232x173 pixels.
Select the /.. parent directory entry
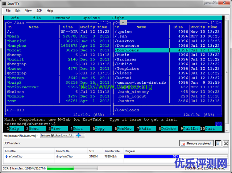11,32
